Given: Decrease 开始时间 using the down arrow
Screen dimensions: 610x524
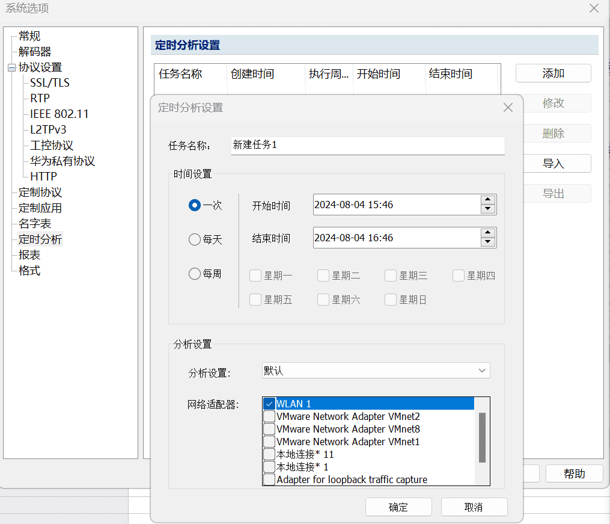Looking at the screenshot, I should click(488, 209).
